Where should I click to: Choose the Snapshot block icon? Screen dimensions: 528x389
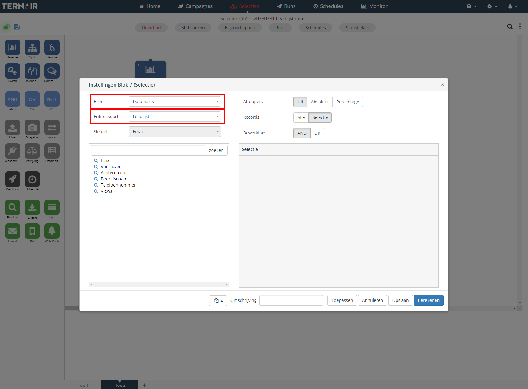[32, 127]
